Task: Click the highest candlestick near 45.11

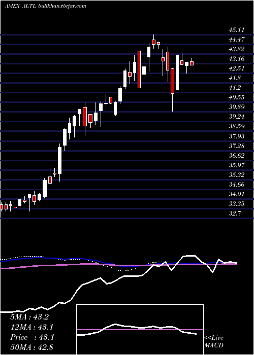Action: (x=153, y=42)
